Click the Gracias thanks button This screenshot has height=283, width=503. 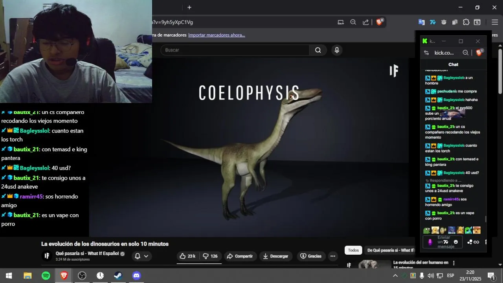tap(311, 256)
